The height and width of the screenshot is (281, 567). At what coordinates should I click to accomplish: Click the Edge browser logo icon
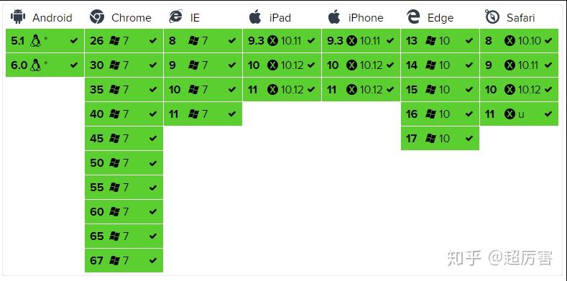[x=413, y=17]
